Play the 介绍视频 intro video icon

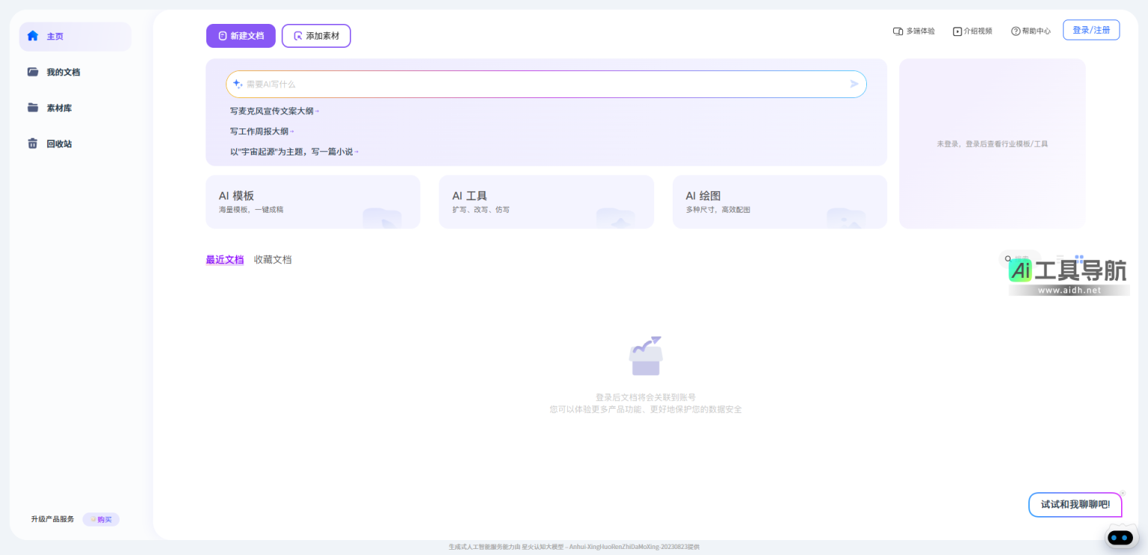point(957,31)
